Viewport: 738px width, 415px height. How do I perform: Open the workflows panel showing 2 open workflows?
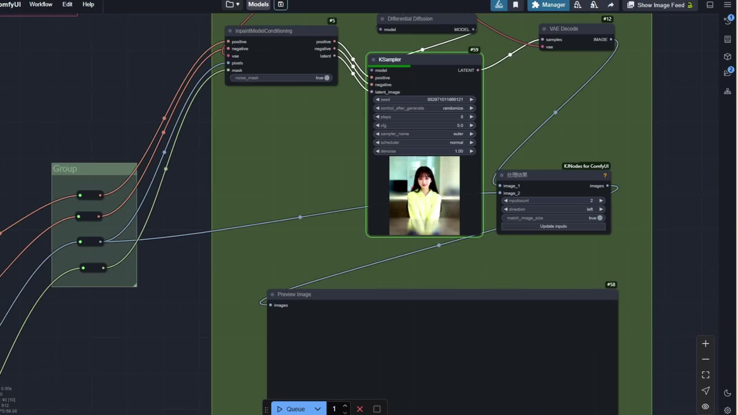pos(728,73)
